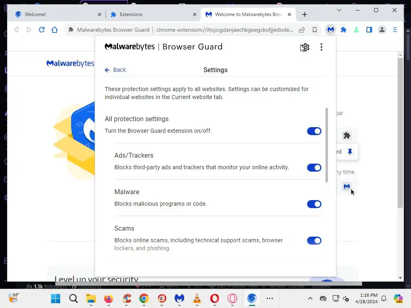Turn off Malware protection toggle

314,204
